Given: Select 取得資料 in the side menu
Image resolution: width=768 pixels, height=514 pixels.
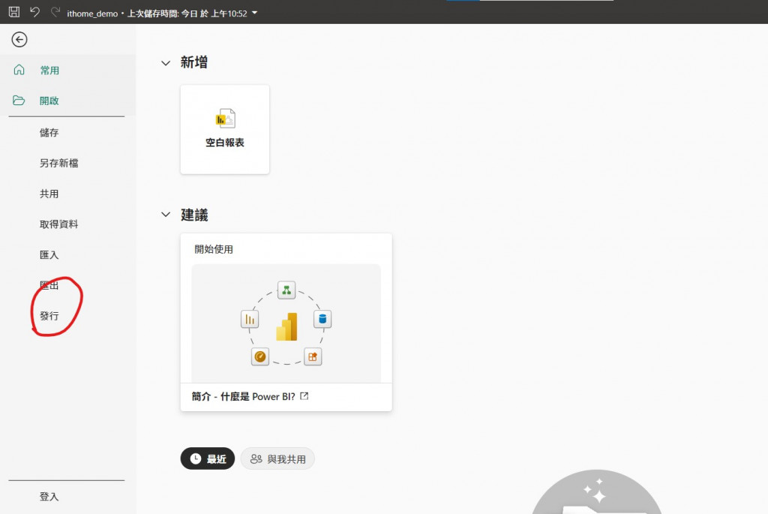Looking at the screenshot, I should [58, 224].
